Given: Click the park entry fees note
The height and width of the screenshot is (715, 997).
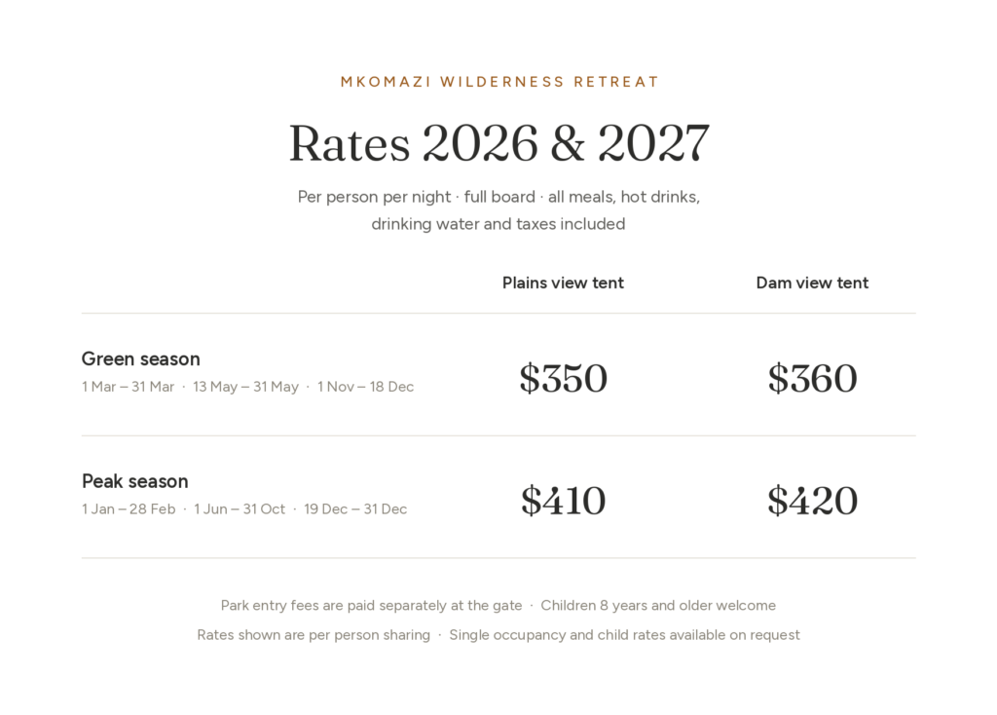Looking at the screenshot, I should pyautogui.click(x=371, y=606).
